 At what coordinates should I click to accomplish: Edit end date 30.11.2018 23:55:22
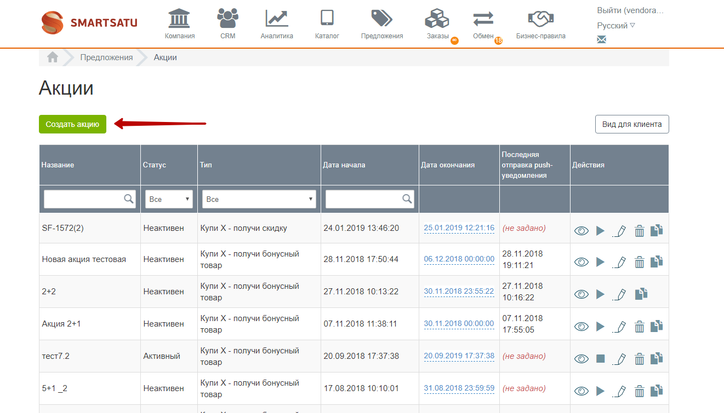(x=459, y=292)
